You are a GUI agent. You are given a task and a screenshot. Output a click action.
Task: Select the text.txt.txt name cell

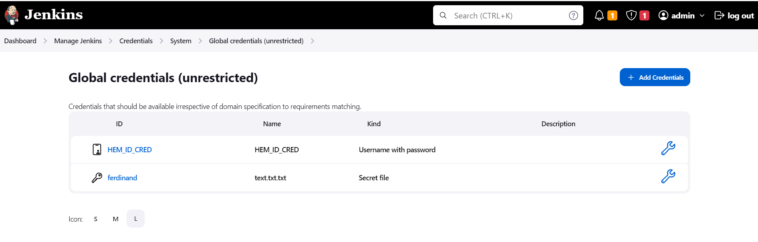[270, 177]
